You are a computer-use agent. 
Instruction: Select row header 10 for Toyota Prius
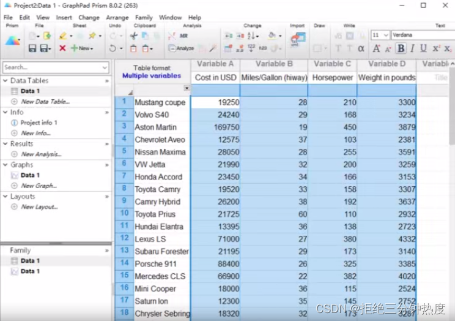pos(124,213)
